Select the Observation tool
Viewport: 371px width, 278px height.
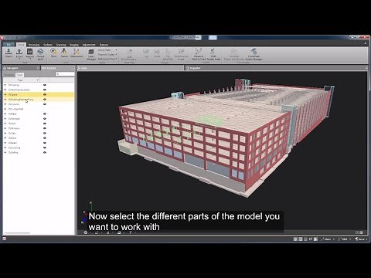[77, 53]
